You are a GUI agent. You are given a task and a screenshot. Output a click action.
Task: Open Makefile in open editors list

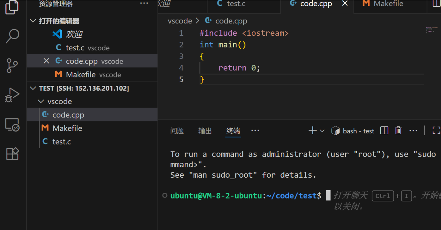tap(92, 75)
